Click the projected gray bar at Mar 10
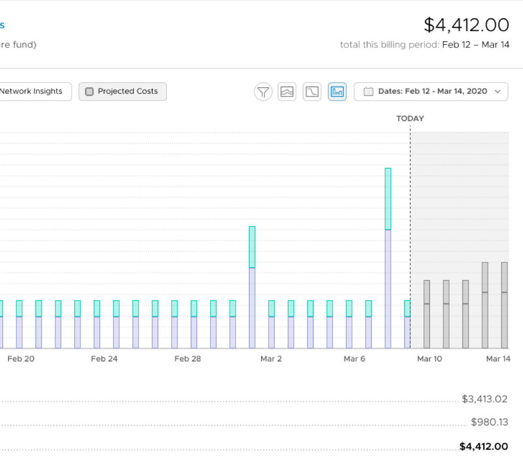The width and height of the screenshot is (523, 470). coord(426,314)
